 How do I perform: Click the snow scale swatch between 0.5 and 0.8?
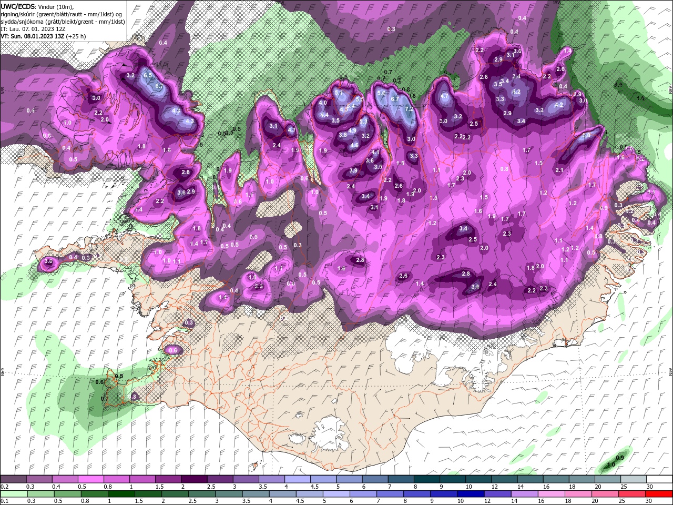coord(90,480)
